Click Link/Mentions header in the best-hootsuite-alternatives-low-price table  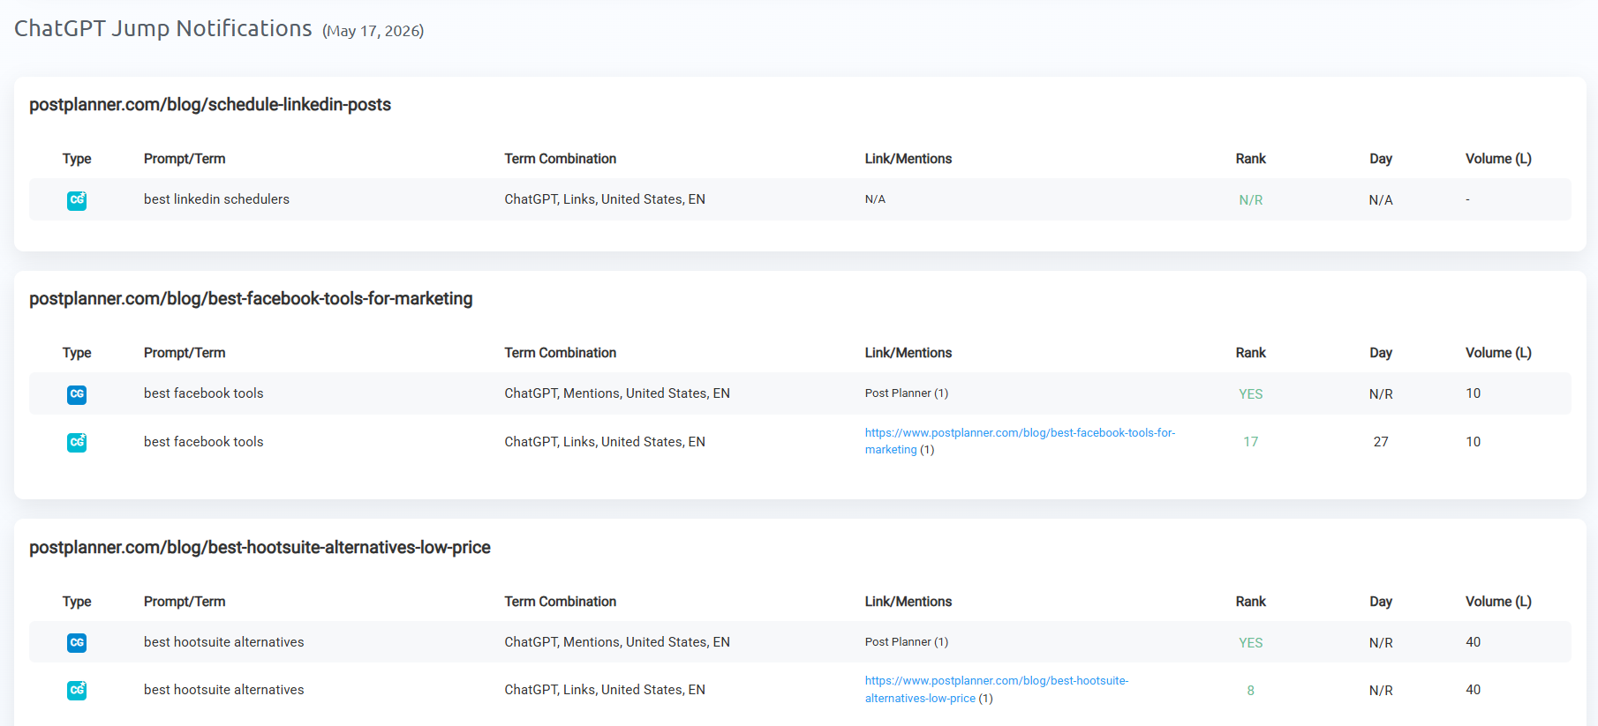[x=908, y=602]
